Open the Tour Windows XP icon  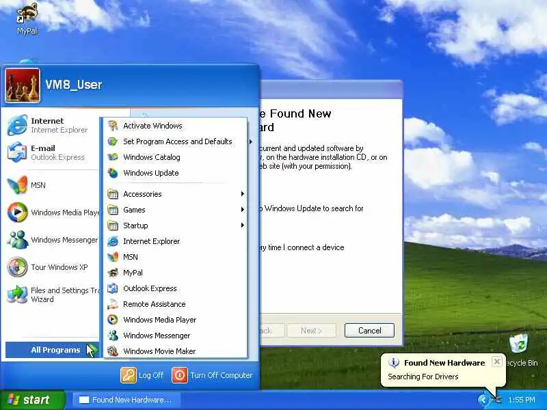(17, 267)
